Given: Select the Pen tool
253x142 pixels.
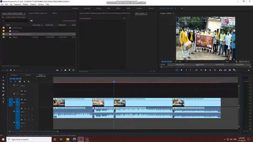Looking at the screenshot, I should click(3, 95).
